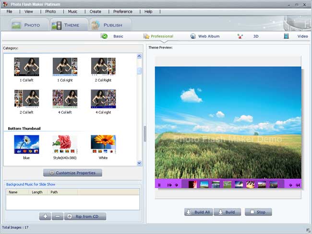Select eighth preview strip thumbnail (night scene)

[274, 184]
